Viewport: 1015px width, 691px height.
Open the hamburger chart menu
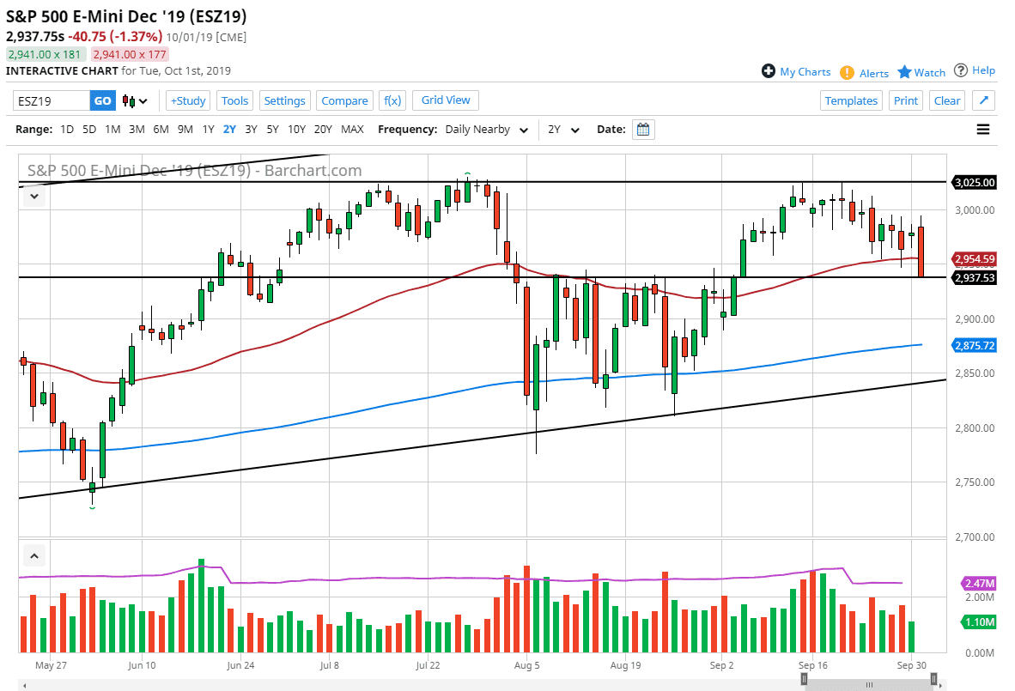pos(982,130)
